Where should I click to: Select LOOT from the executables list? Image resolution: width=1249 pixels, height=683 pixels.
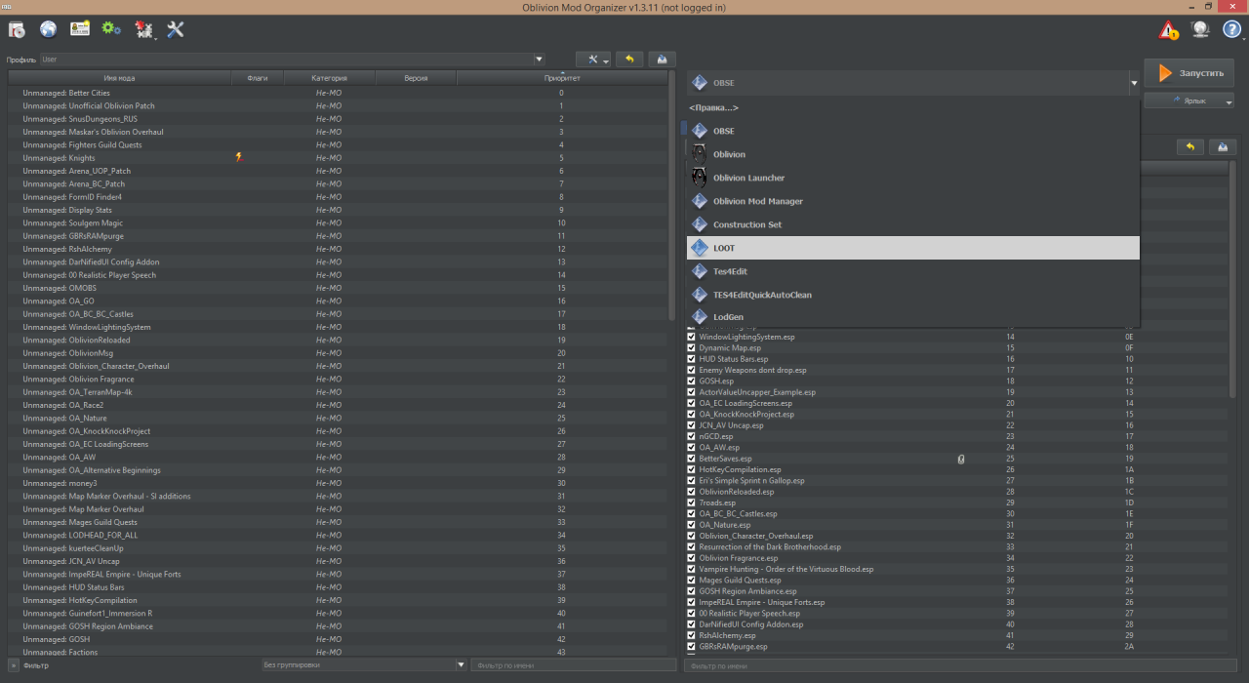click(912, 248)
